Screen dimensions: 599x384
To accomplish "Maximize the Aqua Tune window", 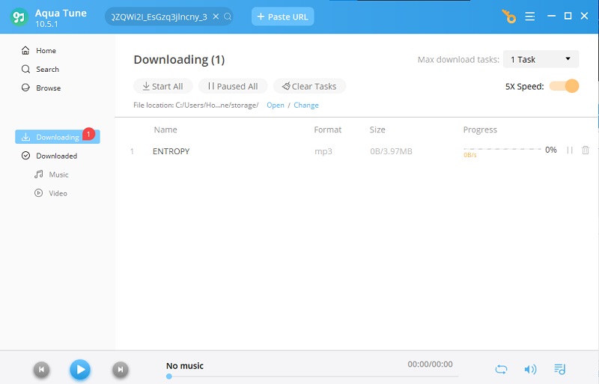I will (x=568, y=16).
